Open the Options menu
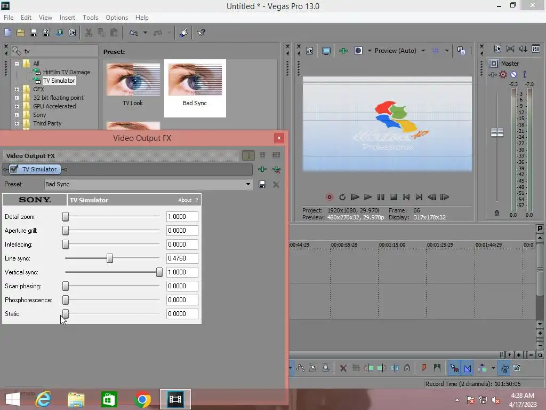This screenshot has height=410, width=546. (117, 18)
